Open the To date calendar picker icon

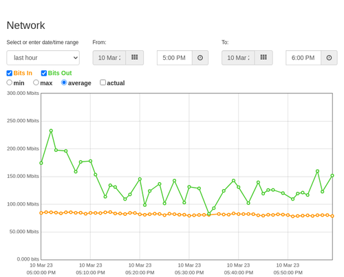pyautogui.click(x=264, y=58)
